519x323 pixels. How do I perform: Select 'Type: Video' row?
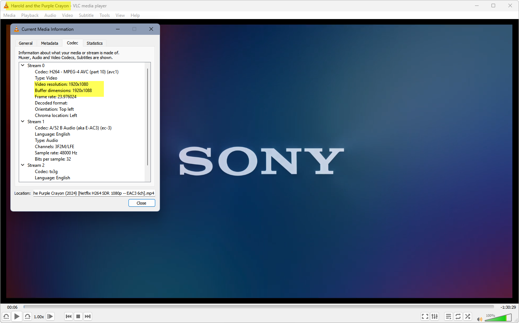click(x=46, y=78)
